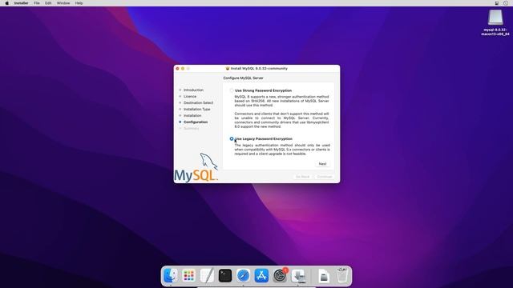
Task: Open the Installer menu in menu bar
Action: (21, 3)
